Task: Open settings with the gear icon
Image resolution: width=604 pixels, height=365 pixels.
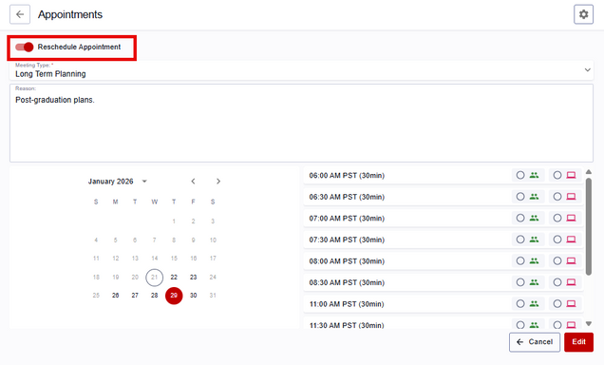Action: (x=584, y=14)
